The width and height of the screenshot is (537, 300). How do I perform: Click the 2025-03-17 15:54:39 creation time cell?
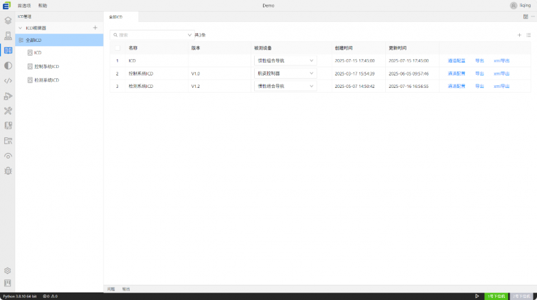click(x=355, y=73)
